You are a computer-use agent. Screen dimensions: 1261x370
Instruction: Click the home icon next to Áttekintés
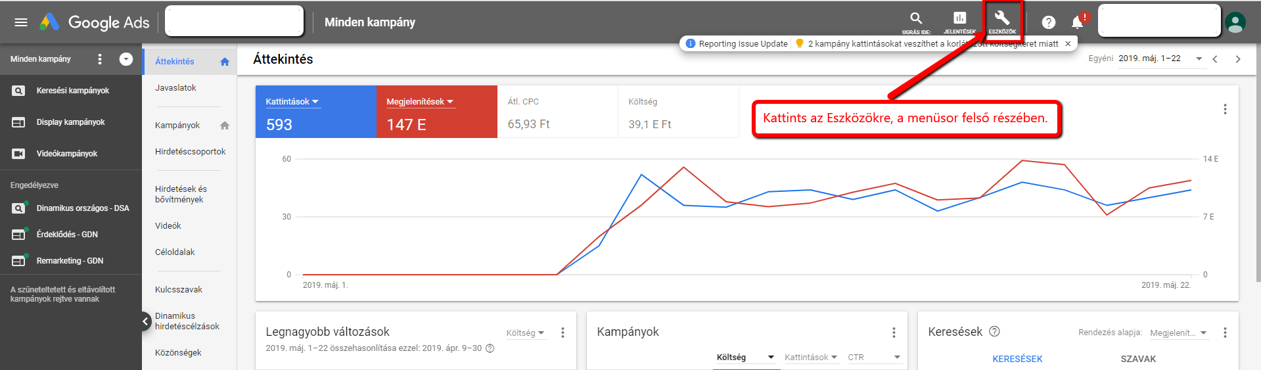tap(225, 62)
